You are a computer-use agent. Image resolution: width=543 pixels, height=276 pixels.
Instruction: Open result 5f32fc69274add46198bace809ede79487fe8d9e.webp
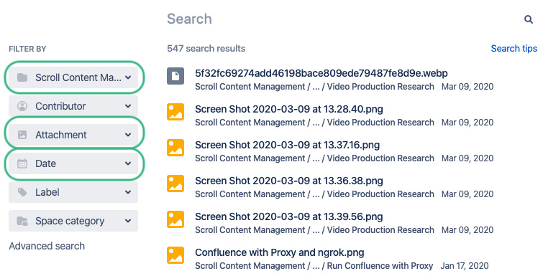pyautogui.click(x=321, y=73)
